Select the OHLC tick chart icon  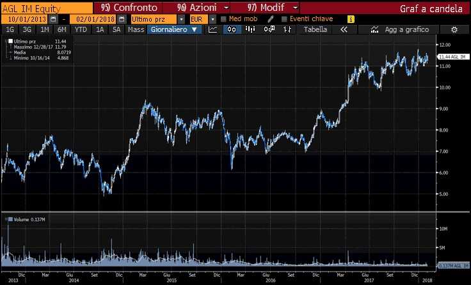tap(287, 29)
